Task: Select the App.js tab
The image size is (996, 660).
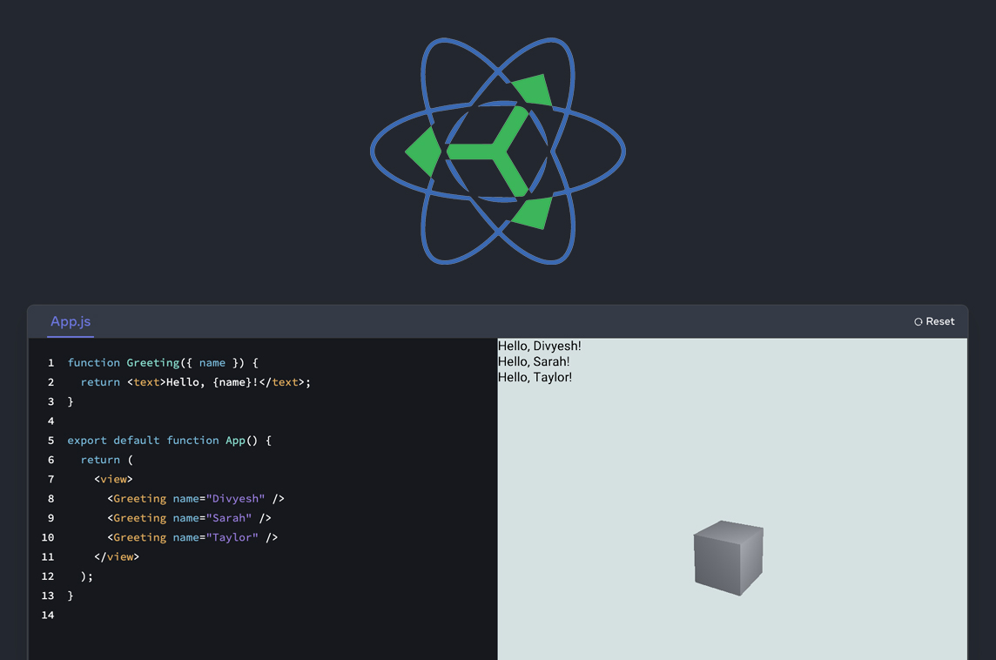Action: [71, 321]
